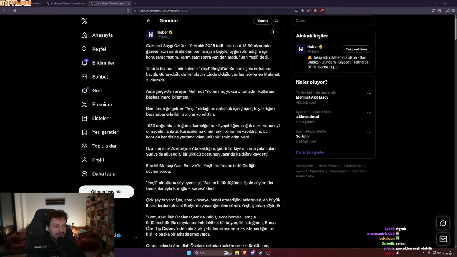Click the X logo in the sidebar
This screenshot has height=257, width=457.
[x=85, y=21]
